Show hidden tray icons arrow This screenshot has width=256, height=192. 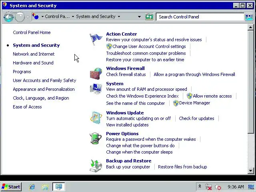click(200, 186)
